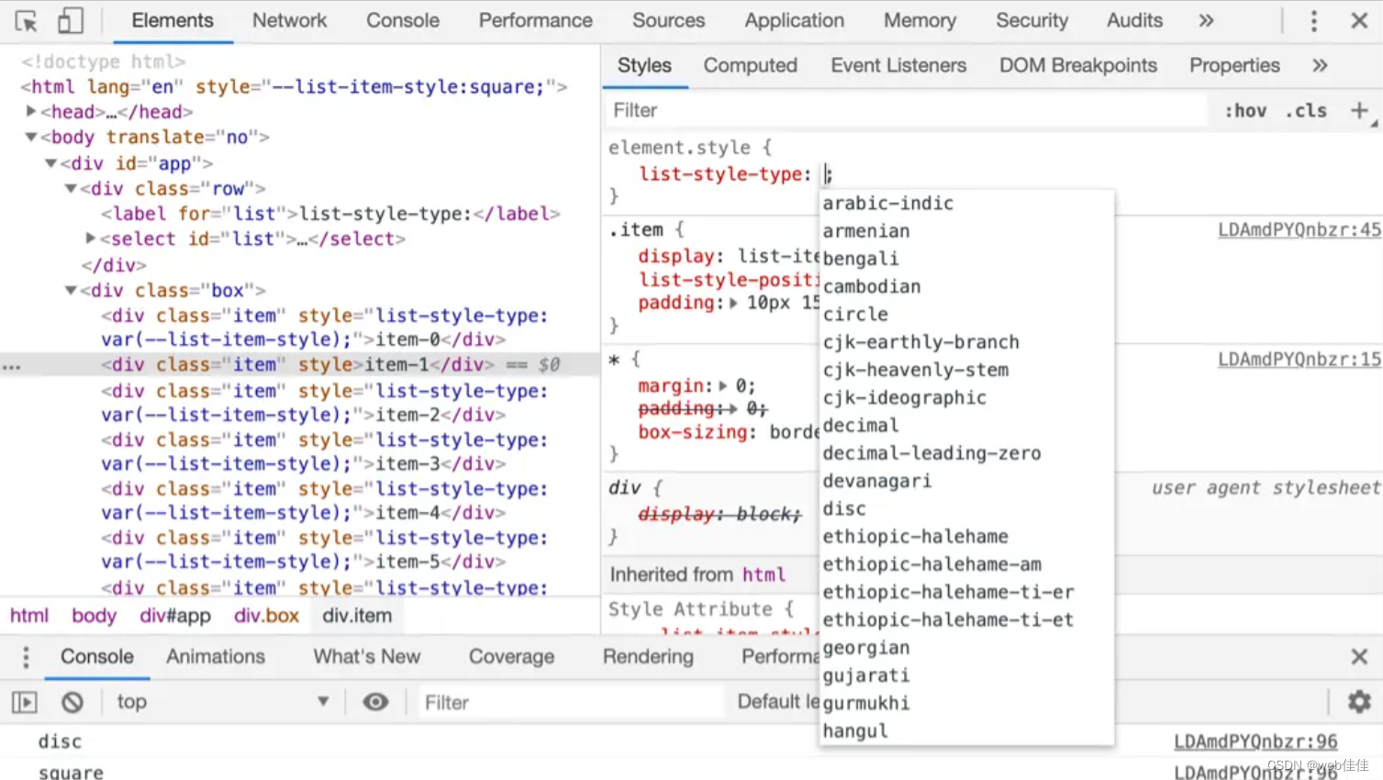Open the drawer kebab menu
The height and width of the screenshot is (780, 1383).
[25, 657]
